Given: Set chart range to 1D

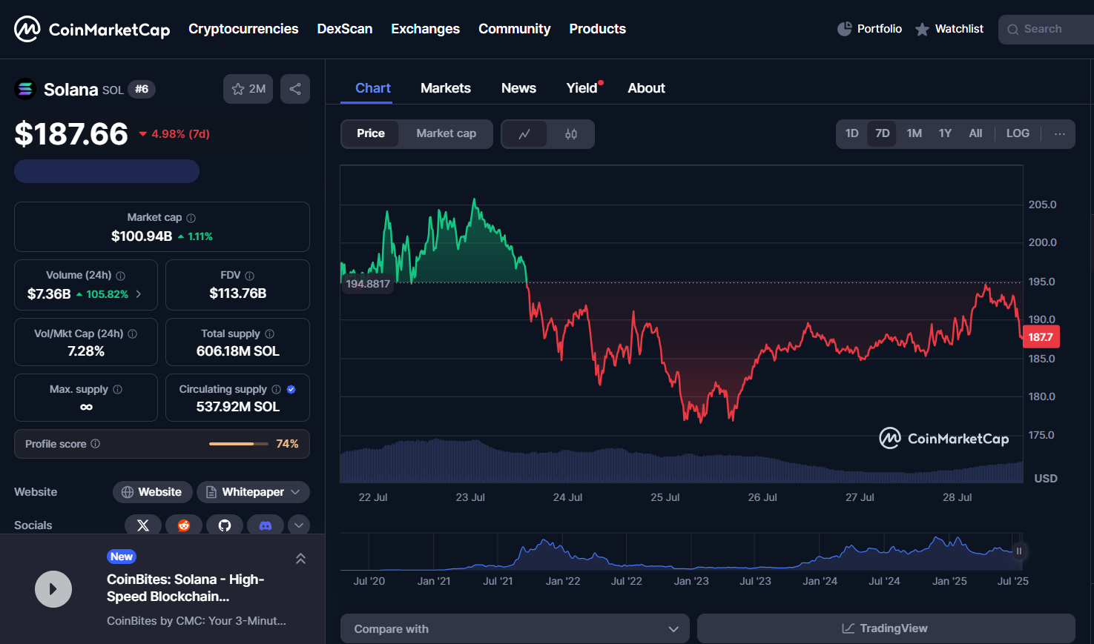Looking at the screenshot, I should [852, 133].
